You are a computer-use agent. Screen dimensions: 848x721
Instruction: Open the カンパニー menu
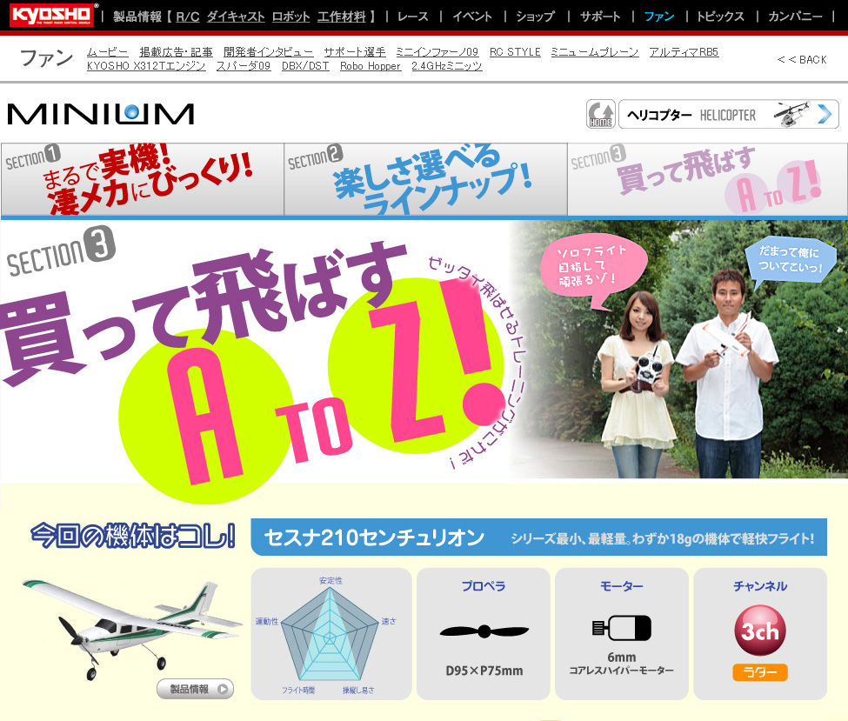[x=795, y=17]
